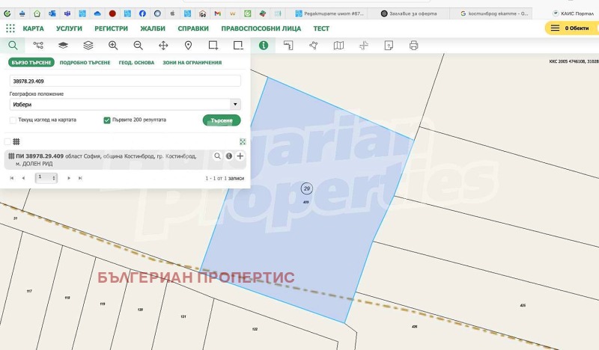
Task: Toggle 'Текущ изглед на картата' checkbox
Action: tap(13, 120)
